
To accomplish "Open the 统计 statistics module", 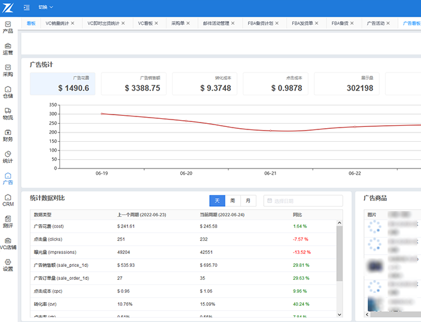I will pyautogui.click(x=7, y=157).
